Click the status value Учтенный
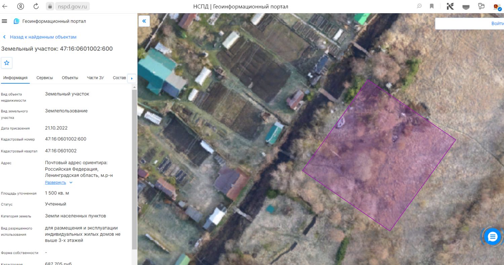Image resolution: width=504 pixels, height=265 pixels. pos(55,204)
